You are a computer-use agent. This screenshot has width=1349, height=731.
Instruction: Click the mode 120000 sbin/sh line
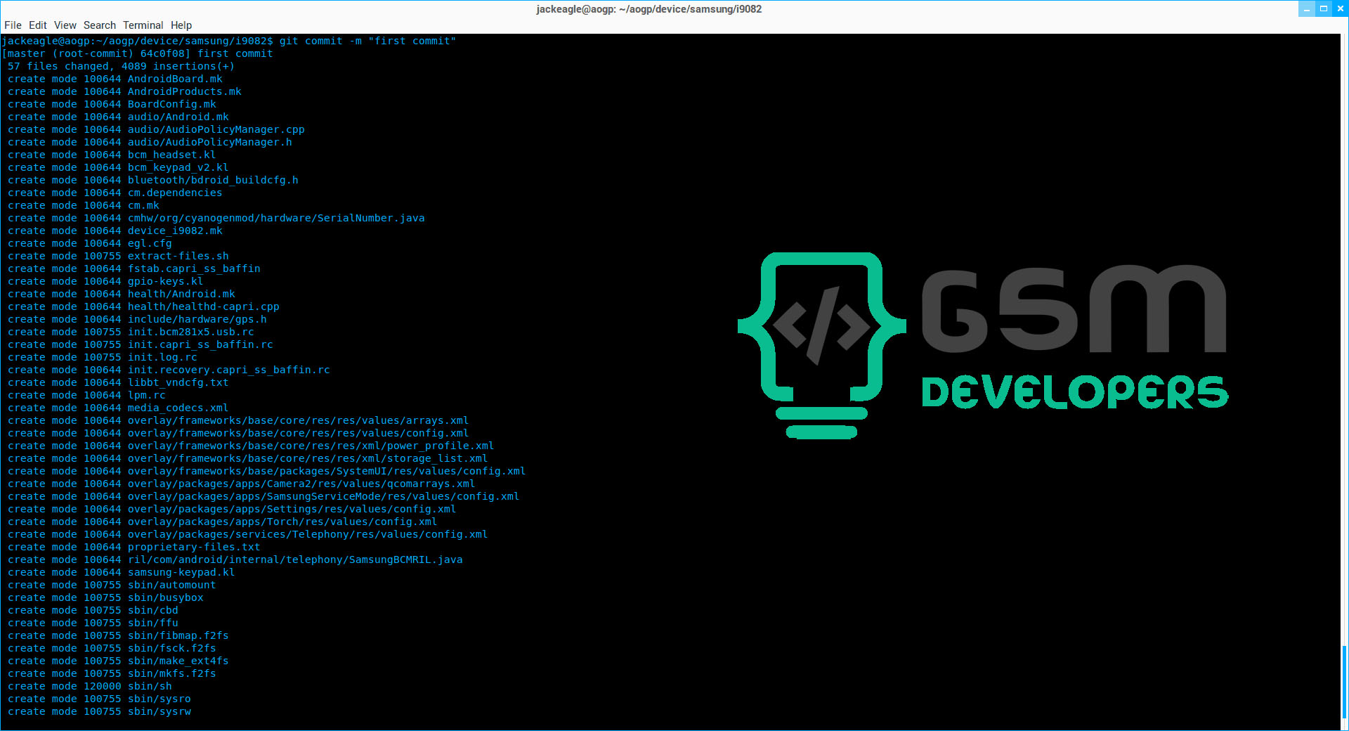coord(90,686)
